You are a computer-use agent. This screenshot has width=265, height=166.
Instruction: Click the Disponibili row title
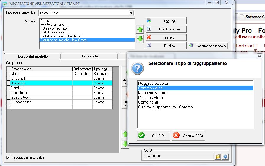point(41,78)
